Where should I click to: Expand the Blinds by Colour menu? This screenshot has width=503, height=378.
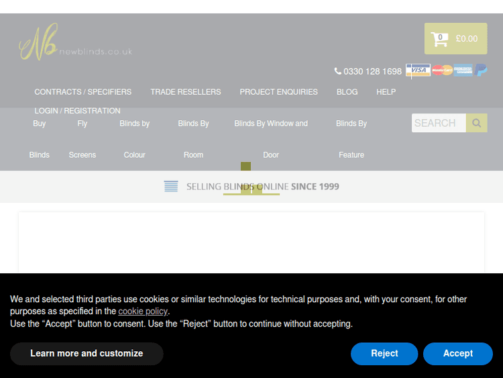[x=135, y=139]
